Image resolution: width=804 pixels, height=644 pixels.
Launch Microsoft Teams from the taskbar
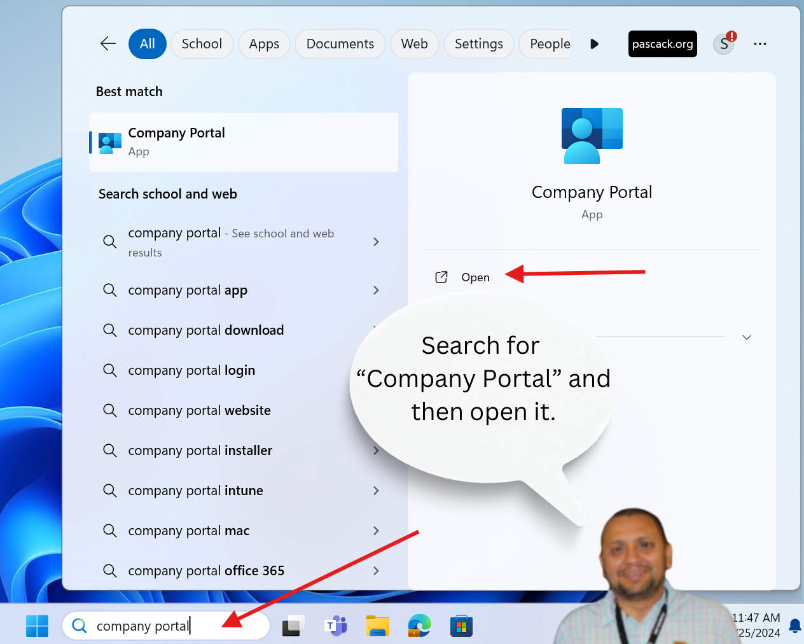pyautogui.click(x=335, y=626)
